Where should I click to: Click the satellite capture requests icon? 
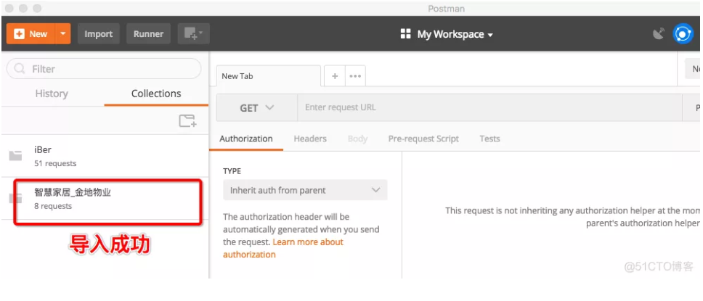coord(659,33)
